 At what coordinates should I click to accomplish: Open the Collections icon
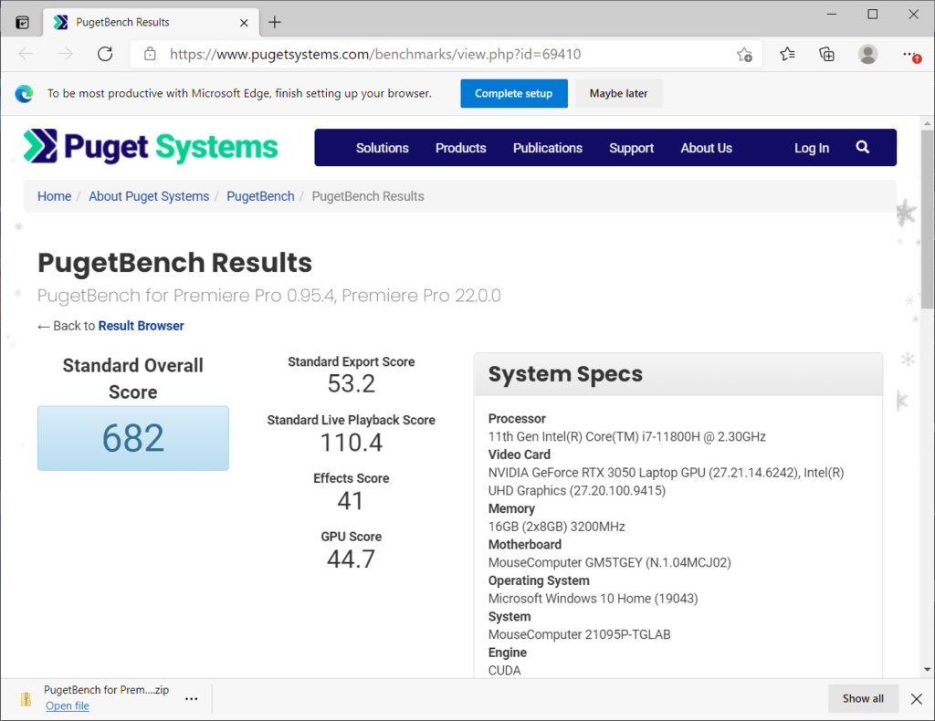pyautogui.click(x=827, y=54)
